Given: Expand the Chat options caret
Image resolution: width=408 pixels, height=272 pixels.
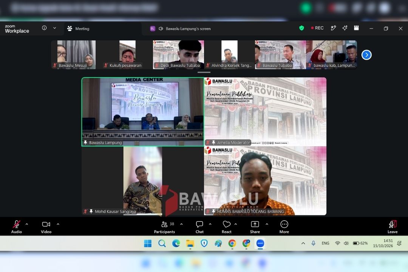Looking at the screenshot, I should click(210, 224).
